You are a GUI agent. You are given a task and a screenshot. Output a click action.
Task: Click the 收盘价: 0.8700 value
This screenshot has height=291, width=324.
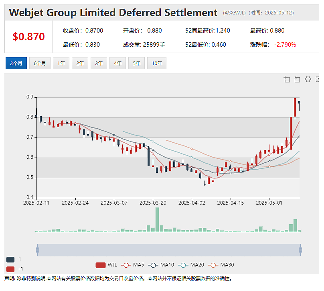(x=83, y=31)
